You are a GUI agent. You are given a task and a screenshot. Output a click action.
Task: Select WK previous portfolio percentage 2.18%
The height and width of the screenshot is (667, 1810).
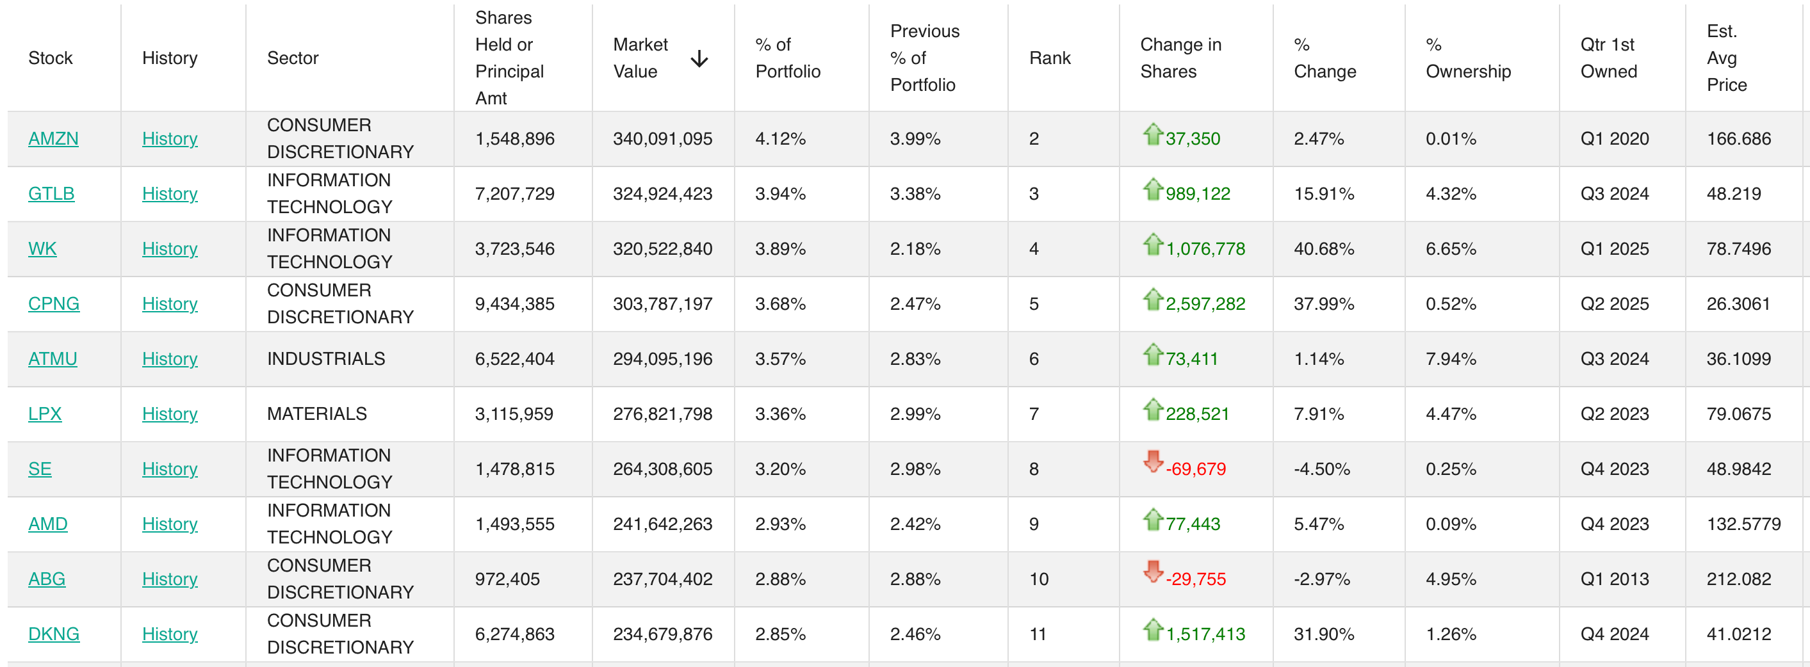click(915, 248)
